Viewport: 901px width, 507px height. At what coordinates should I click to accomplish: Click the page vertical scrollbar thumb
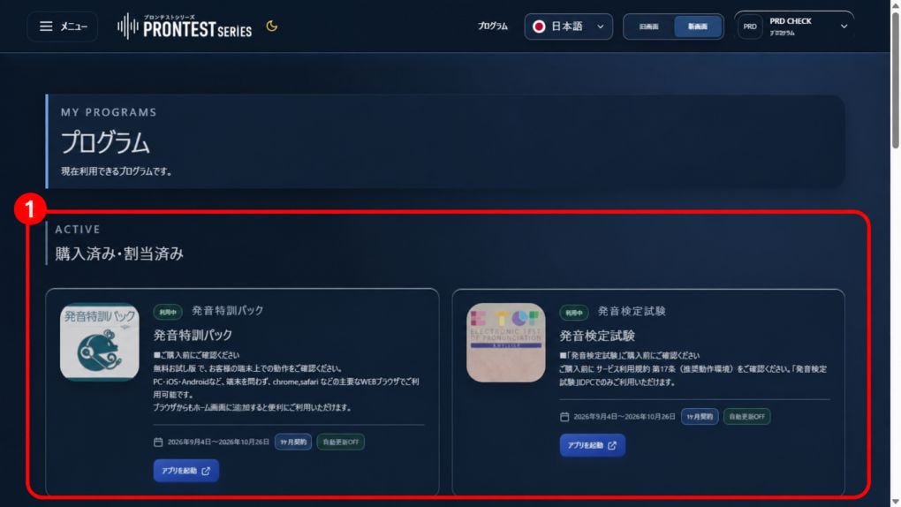click(x=895, y=80)
